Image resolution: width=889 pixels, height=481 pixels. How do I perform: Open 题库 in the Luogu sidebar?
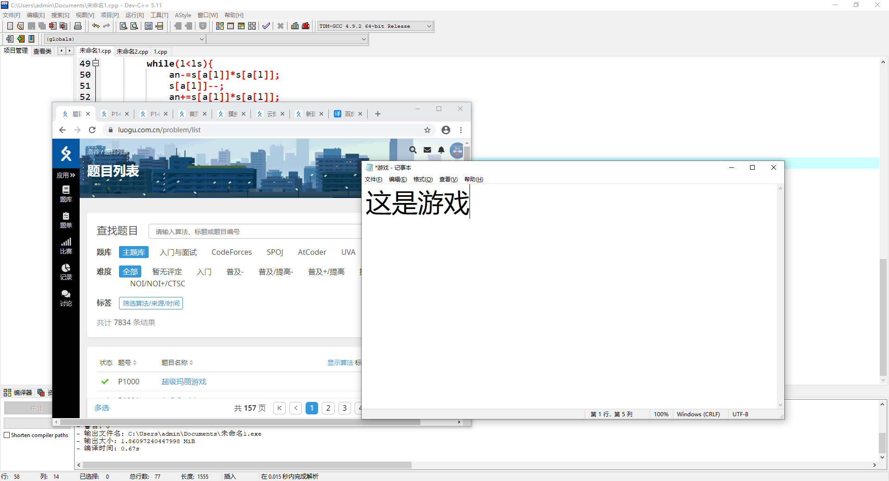(66, 194)
